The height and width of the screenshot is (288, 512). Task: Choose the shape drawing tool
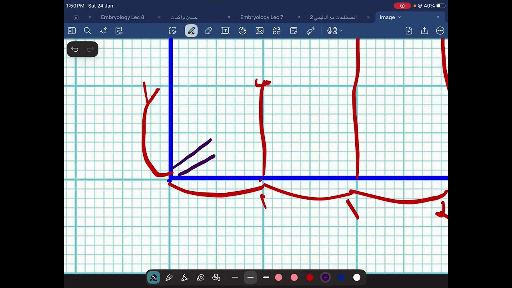pos(216,278)
